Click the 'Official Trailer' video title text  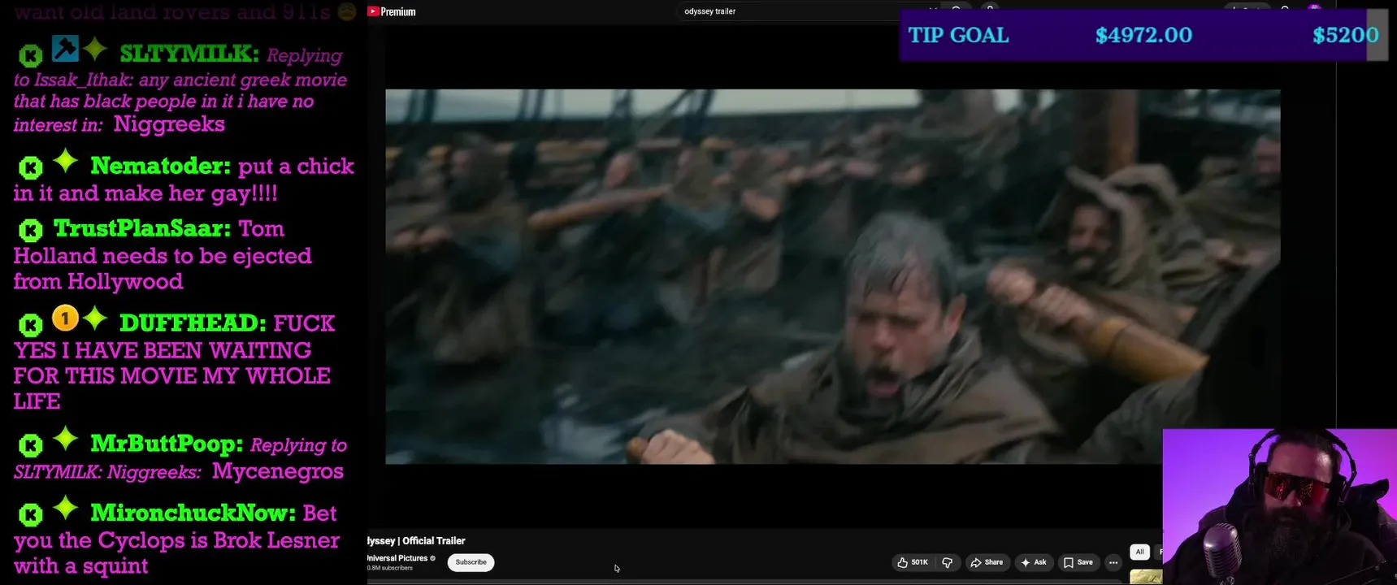[x=434, y=540]
